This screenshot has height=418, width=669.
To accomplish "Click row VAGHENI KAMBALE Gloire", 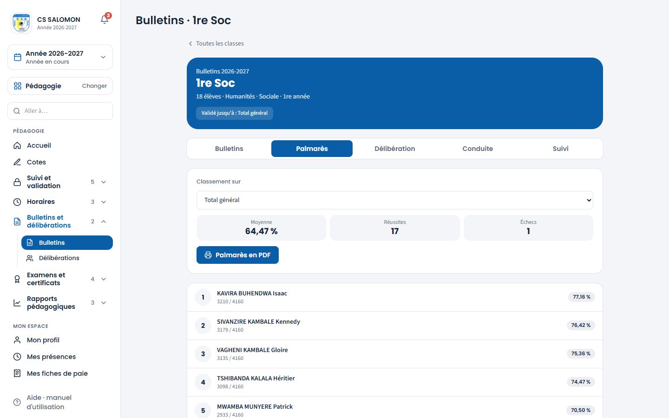I will tap(395, 354).
